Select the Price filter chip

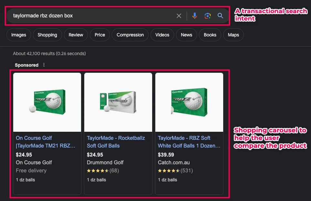pyautogui.click(x=100, y=35)
